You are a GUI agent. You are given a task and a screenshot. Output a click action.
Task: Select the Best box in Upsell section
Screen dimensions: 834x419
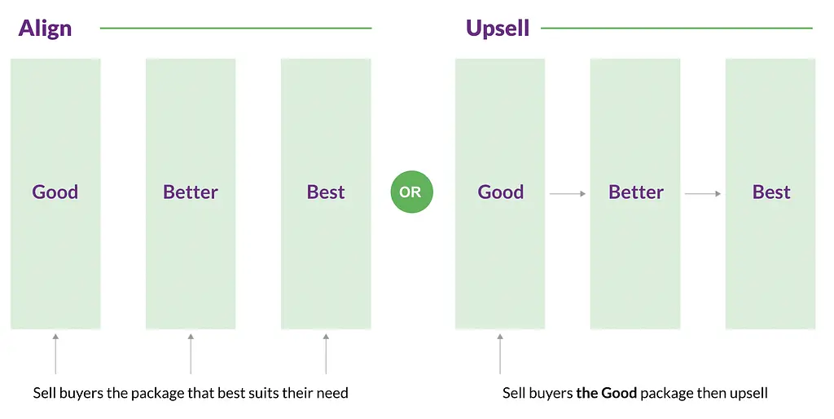(770, 194)
